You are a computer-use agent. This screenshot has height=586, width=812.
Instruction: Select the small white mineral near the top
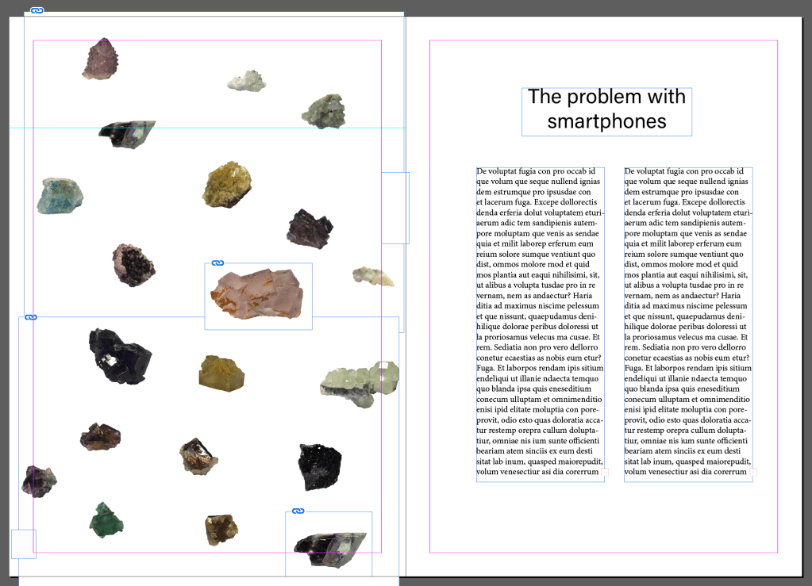(x=246, y=81)
